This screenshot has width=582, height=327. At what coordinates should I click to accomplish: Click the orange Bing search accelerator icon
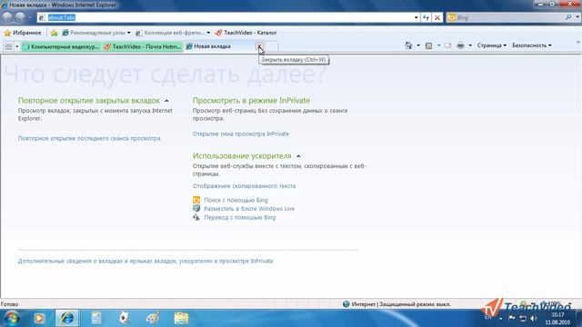196,200
